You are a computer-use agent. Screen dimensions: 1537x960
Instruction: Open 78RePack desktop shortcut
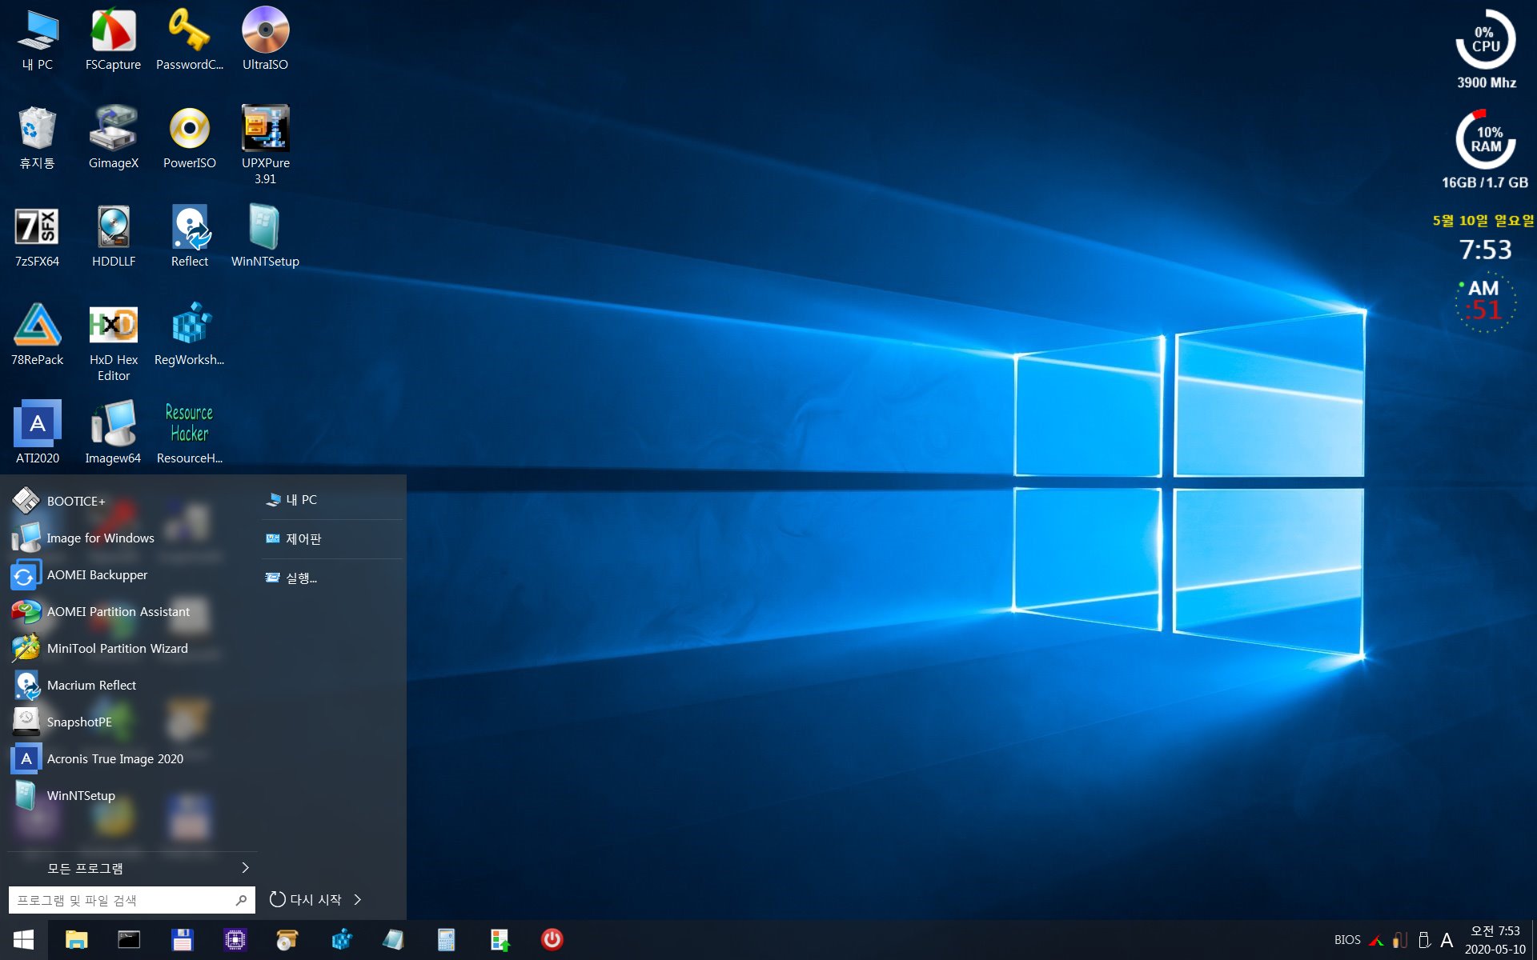[x=38, y=335]
